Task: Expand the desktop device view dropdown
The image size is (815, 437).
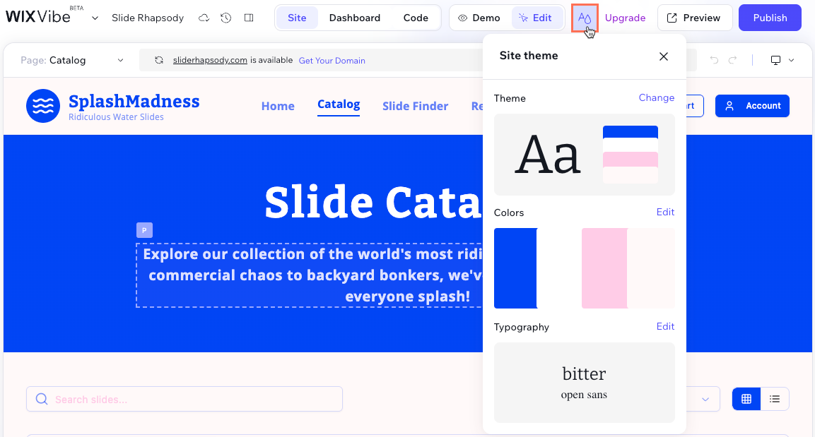Action: pos(782,61)
